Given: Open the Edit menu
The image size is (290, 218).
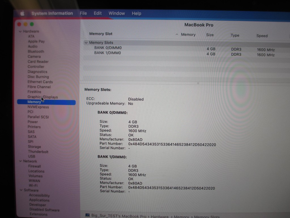Looking at the screenshot, I should point(98,13).
